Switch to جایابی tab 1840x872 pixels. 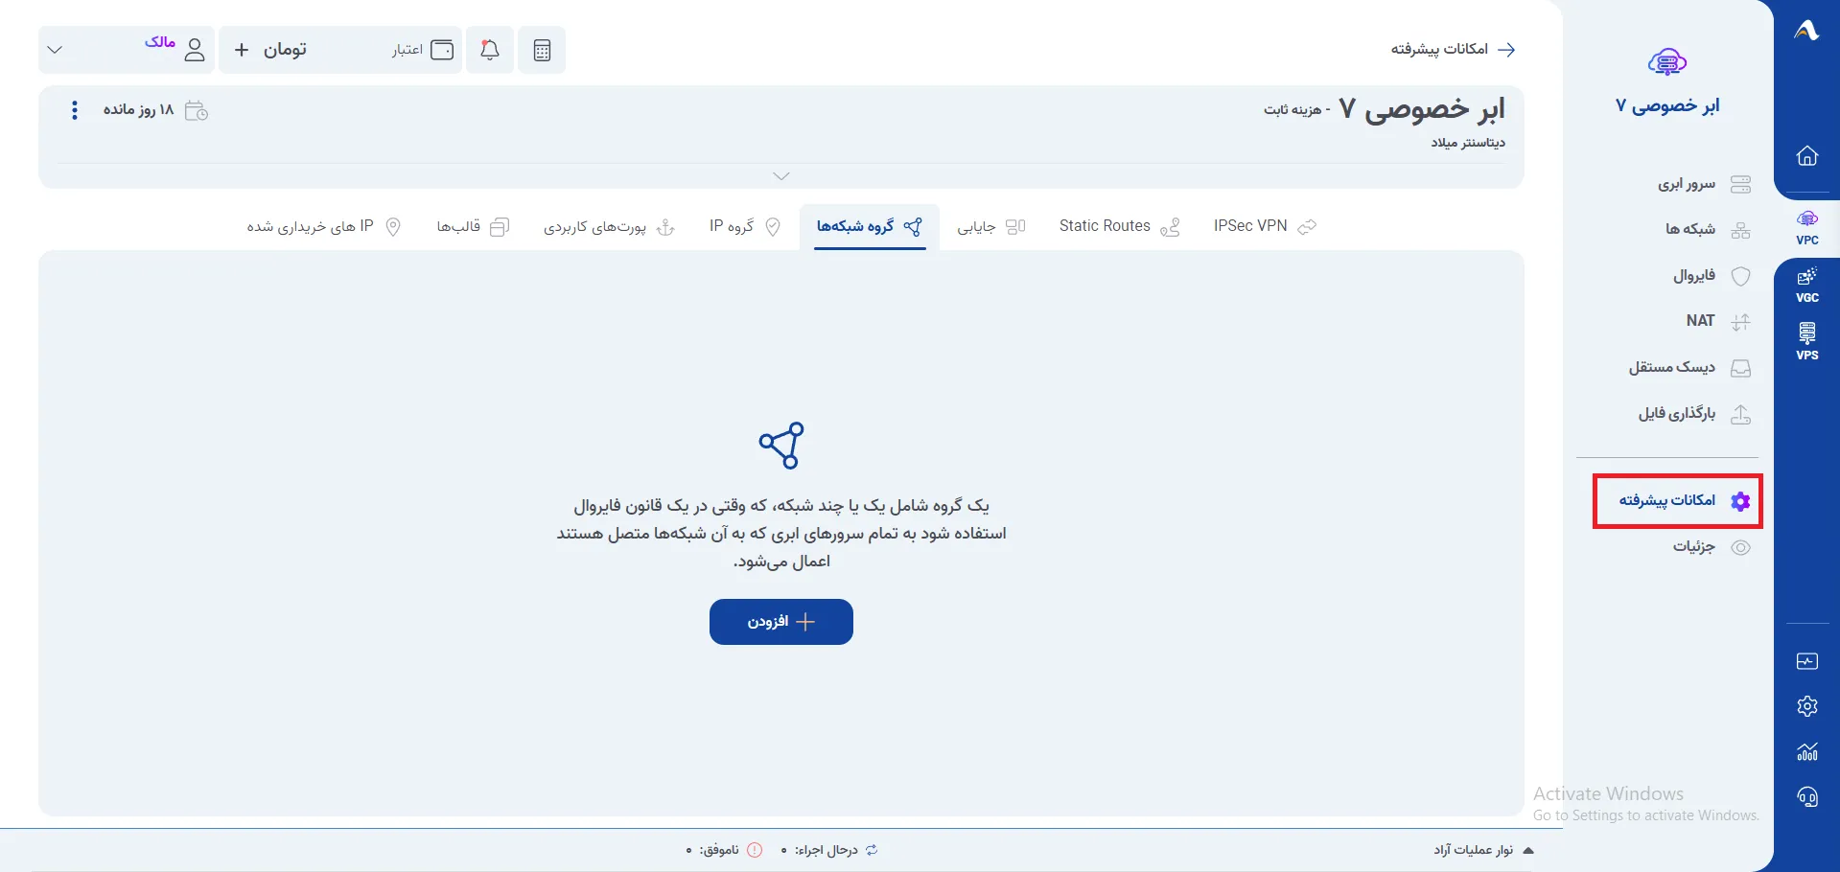[991, 226]
